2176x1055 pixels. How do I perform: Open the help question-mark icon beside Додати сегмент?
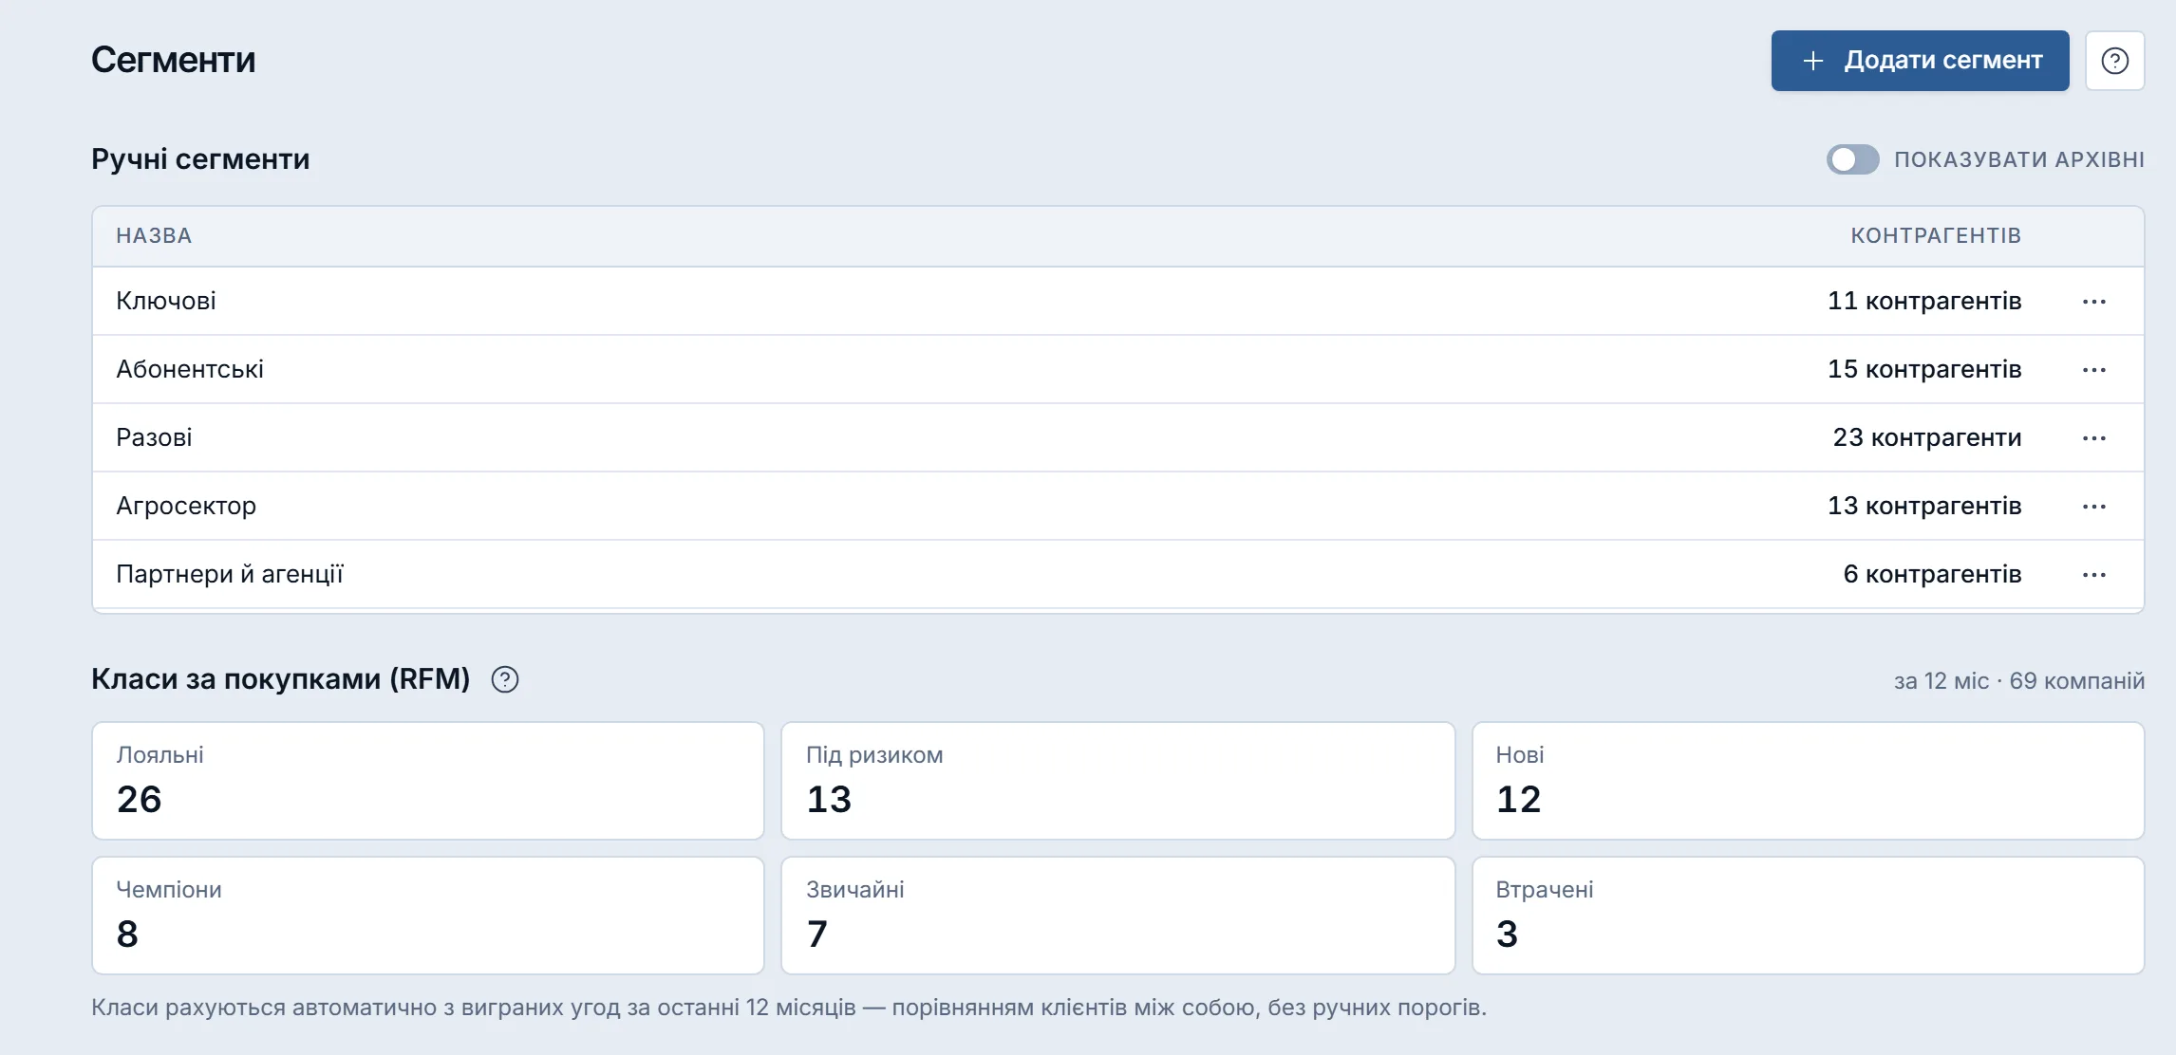tap(2115, 61)
